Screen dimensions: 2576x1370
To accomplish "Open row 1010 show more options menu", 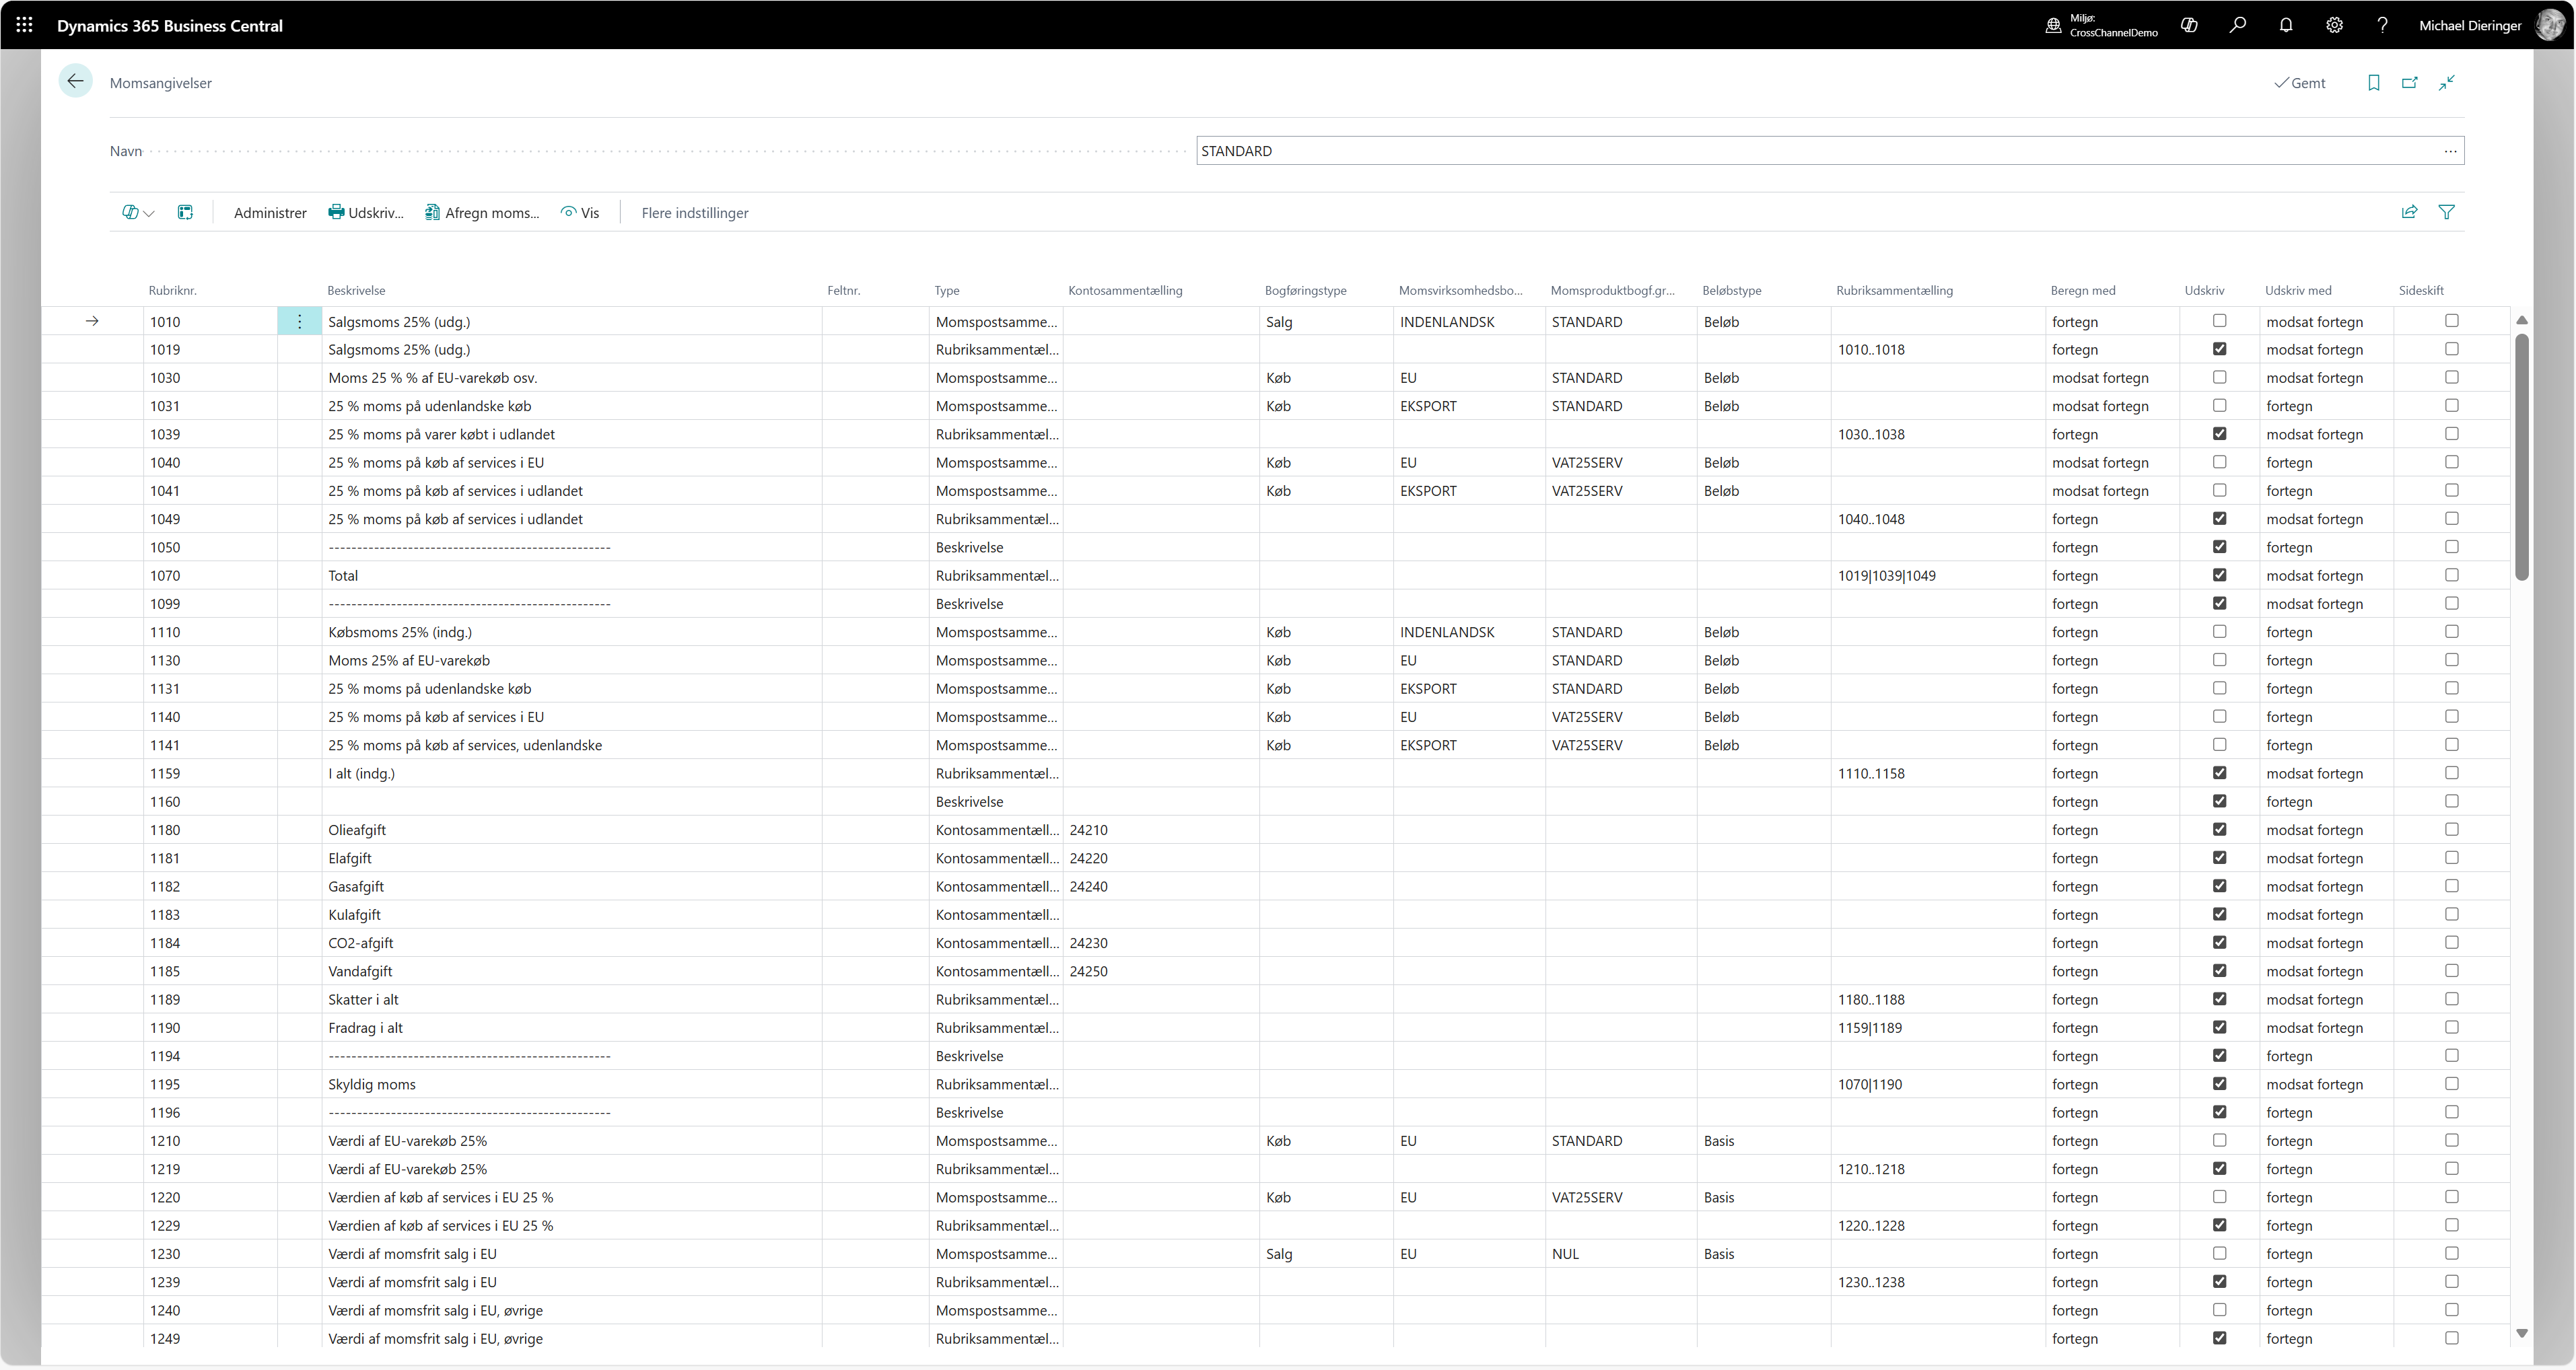I will [x=299, y=322].
